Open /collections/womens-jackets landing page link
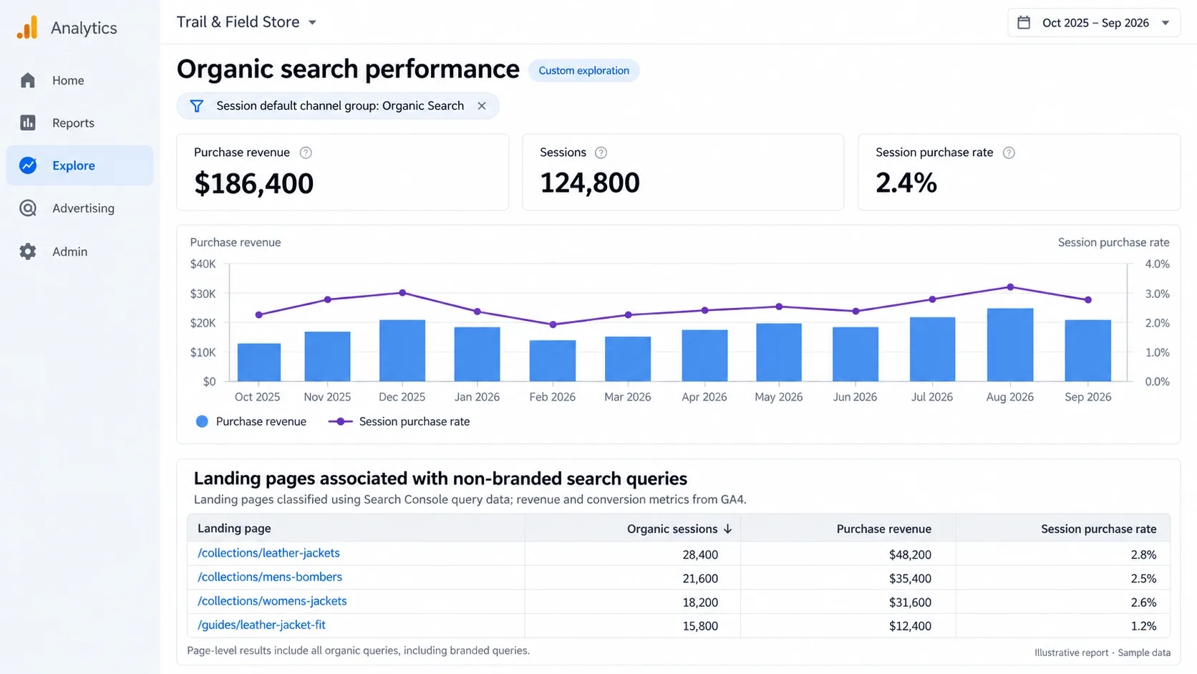 point(272,601)
